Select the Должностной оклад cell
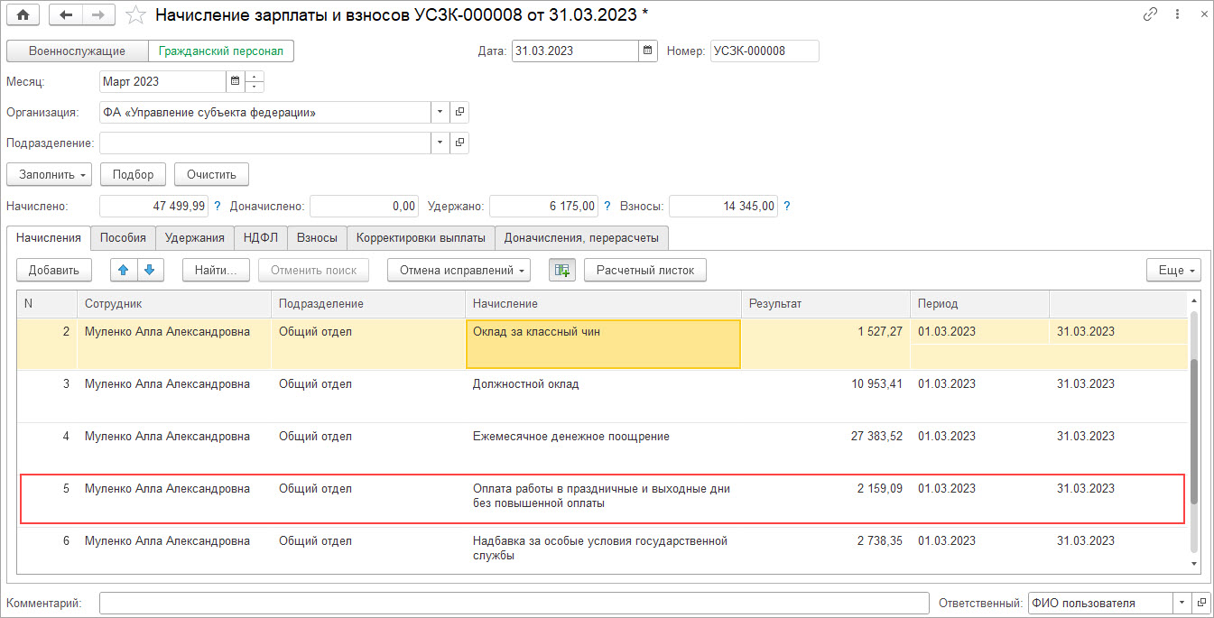 click(x=603, y=396)
